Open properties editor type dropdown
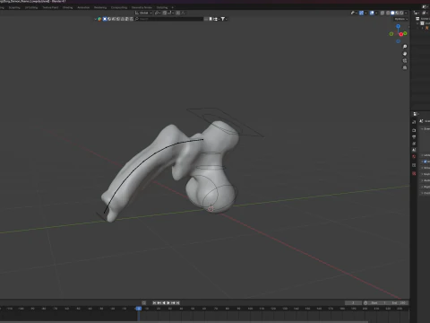The height and width of the screenshot is (323, 430). (415, 114)
